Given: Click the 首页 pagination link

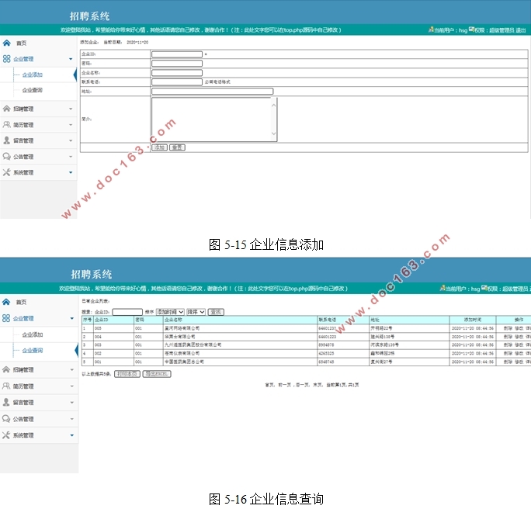Looking at the screenshot, I should click(x=269, y=385).
